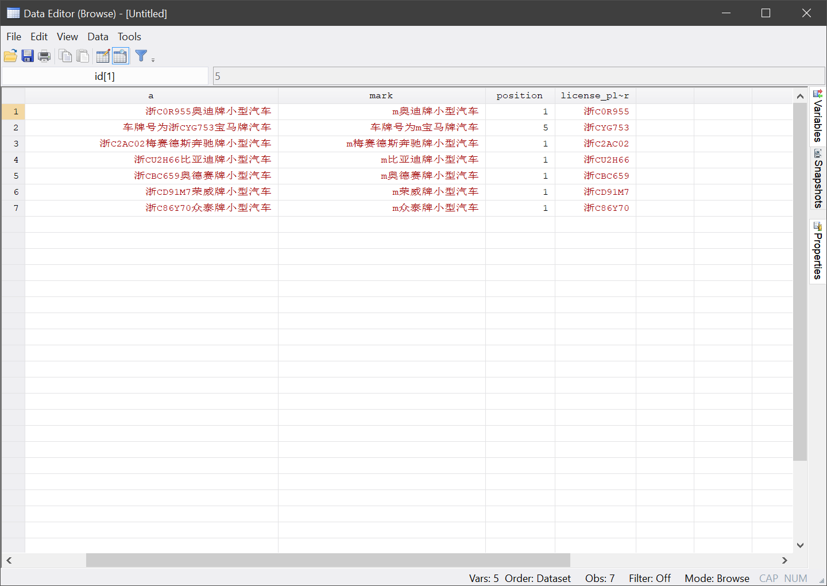Image resolution: width=827 pixels, height=586 pixels.
Task: Click license plate cell "浙CBC659"
Action: tap(596, 176)
